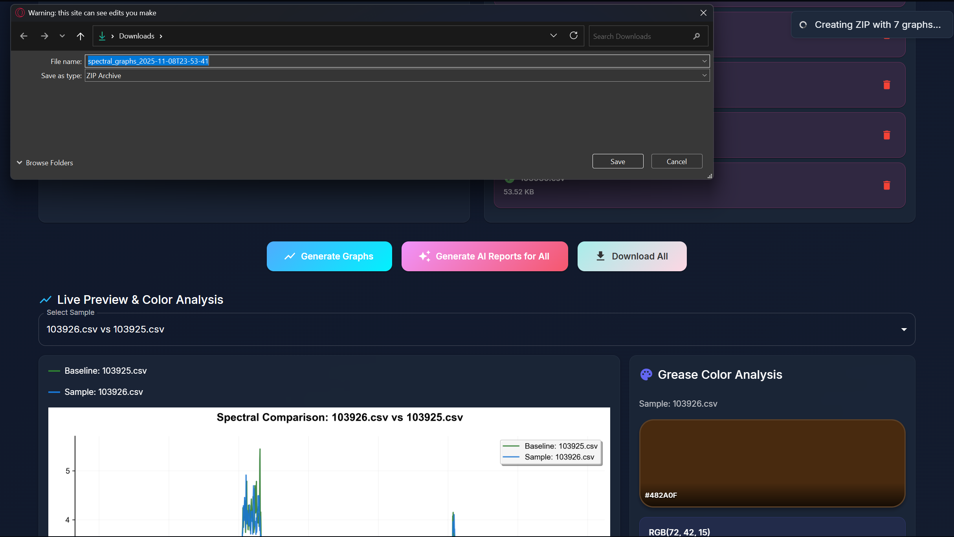Refresh the Downloads folder listing

574,36
